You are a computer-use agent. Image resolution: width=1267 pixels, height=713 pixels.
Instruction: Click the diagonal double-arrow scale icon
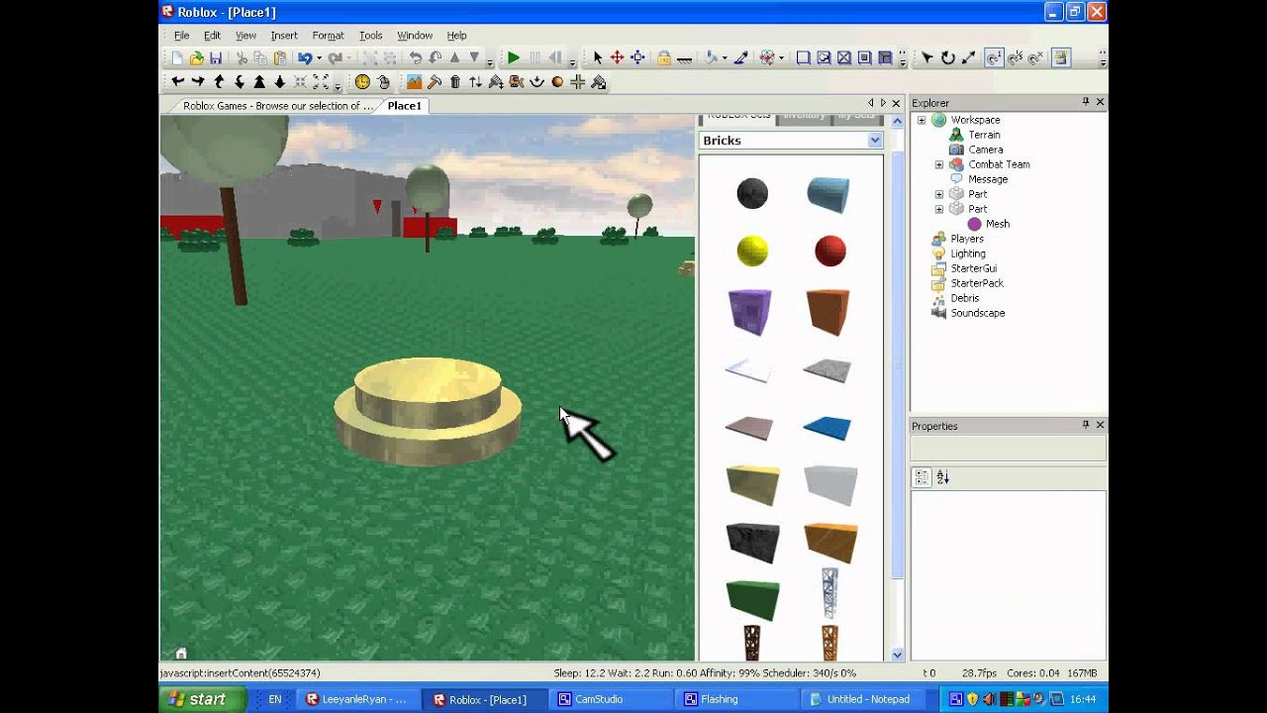pos(968,58)
